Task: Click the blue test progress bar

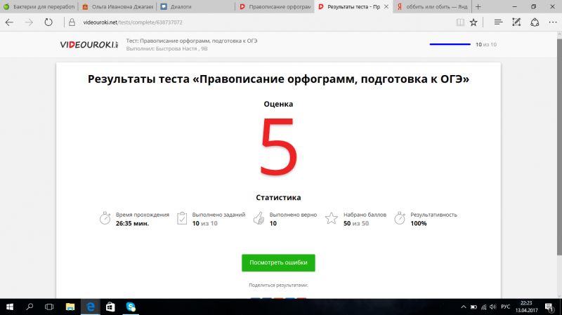Action: [450, 44]
